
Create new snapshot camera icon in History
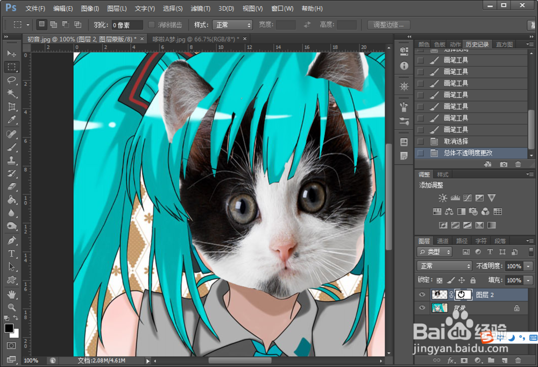(504, 165)
